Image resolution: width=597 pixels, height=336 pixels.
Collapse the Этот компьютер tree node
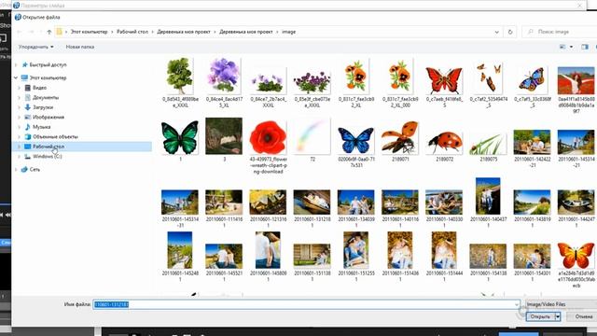pos(16,77)
